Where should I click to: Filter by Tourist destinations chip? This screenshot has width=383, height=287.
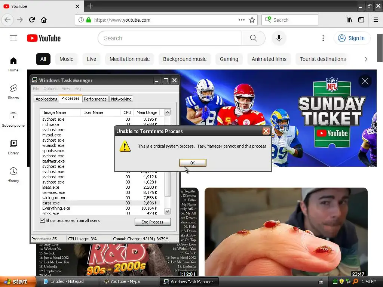coord(323,59)
